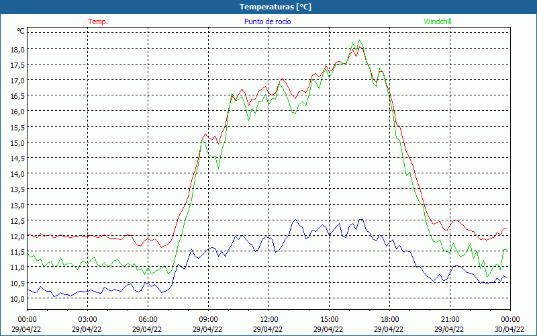Viewport: 537px width, 336px height.
Task: Click the "13,5" y-axis value
Action: pyautogui.click(x=18, y=190)
